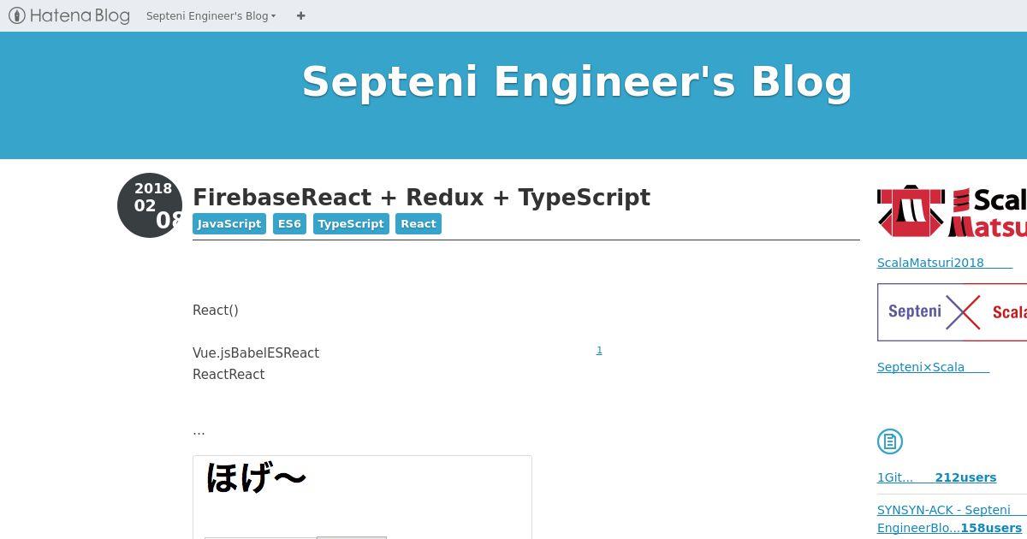1027x539 pixels.
Task: Open the ScalaMatsuri2018 link
Action: point(945,263)
